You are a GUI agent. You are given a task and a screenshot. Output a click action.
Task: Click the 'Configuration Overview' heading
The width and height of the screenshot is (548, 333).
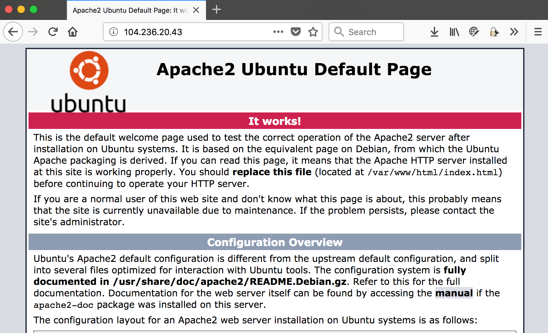(x=275, y=242)
